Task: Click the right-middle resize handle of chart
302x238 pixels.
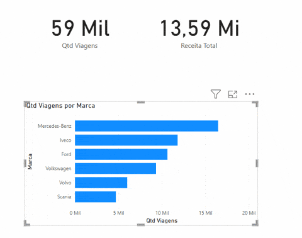Action: click(x=257, y=163)
